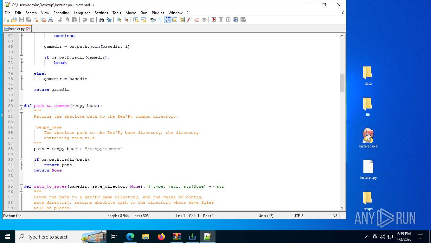Open Microsoft Edge from the taskbar
Viewport: 431px width, 243px height.
(x=130, y=237)
